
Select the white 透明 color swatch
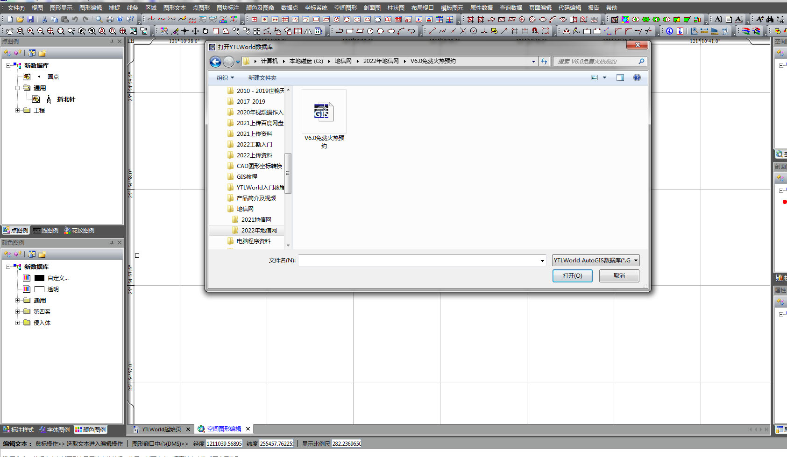[x=39, y=289]
